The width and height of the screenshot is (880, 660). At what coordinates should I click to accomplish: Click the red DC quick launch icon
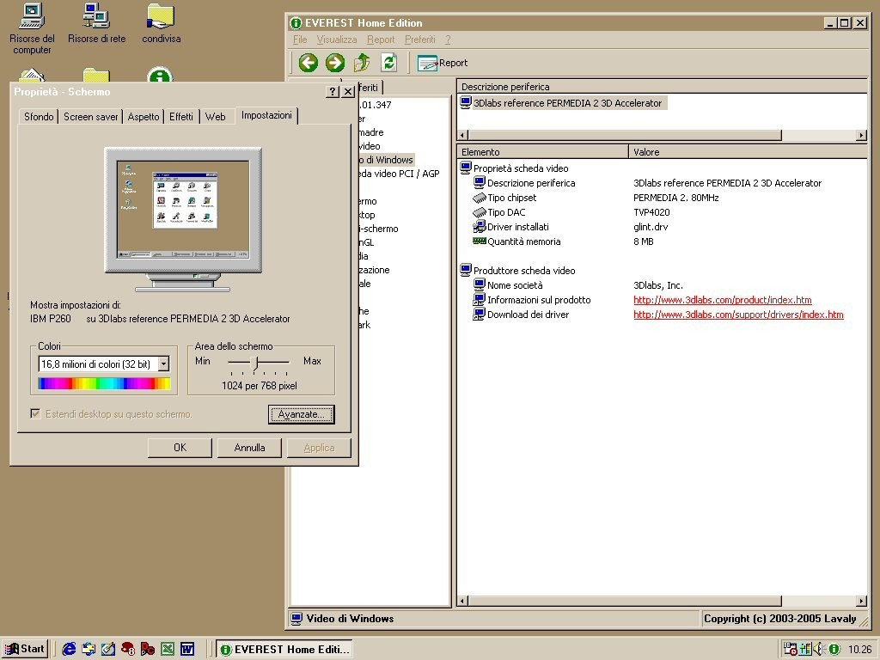point(148,649)
